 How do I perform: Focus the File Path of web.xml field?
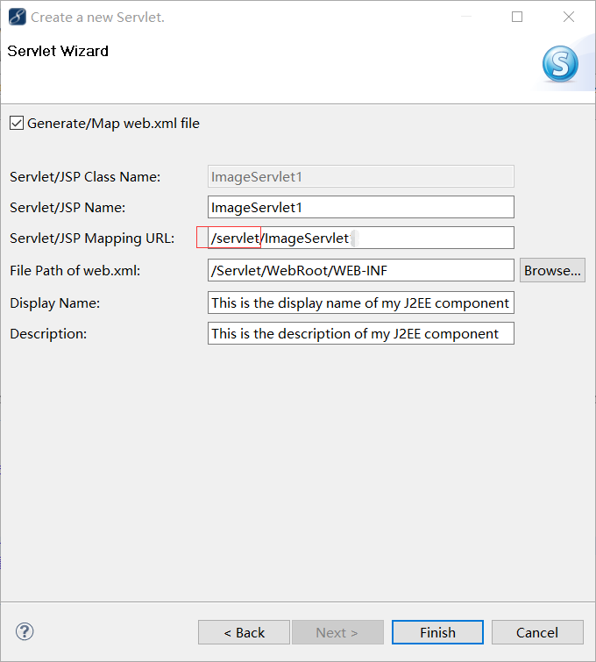pos(361,271)
